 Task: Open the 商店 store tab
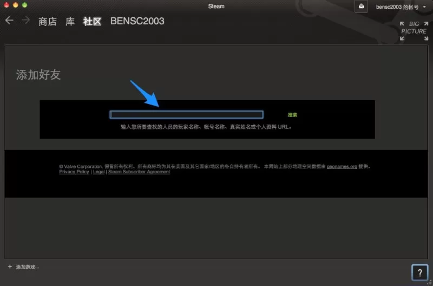(48, 22)
